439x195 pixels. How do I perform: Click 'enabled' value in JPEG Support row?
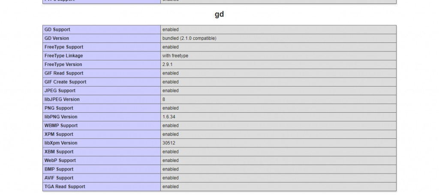pos(171,91)
